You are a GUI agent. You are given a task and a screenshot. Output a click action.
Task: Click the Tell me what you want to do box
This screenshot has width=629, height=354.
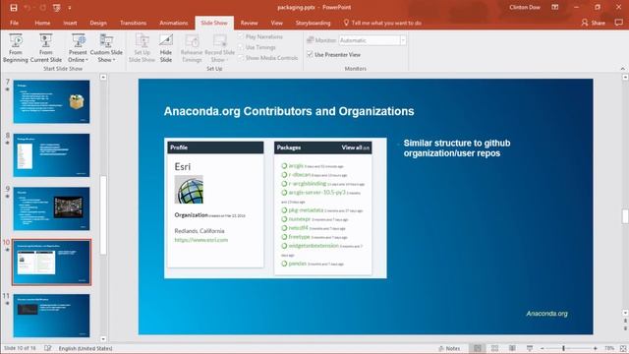click(382, 23)
